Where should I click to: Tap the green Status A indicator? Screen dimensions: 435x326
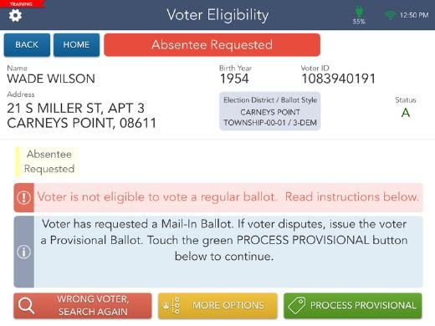pos(406,113)
